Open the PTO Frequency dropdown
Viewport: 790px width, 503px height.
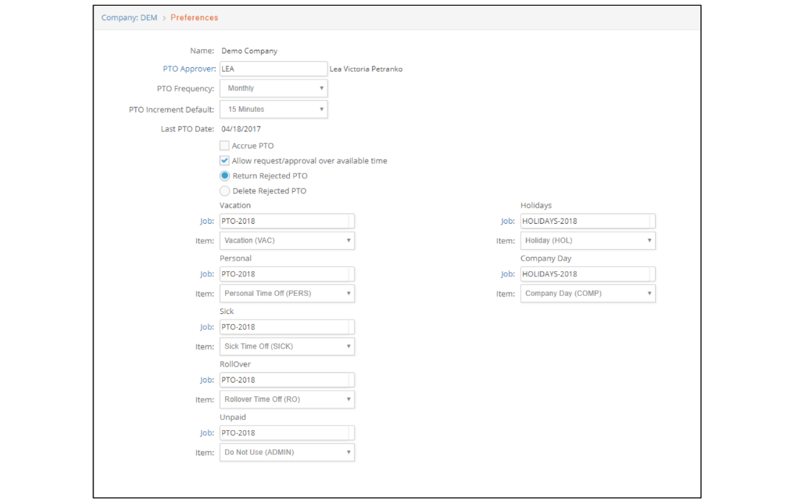point(273,88)
